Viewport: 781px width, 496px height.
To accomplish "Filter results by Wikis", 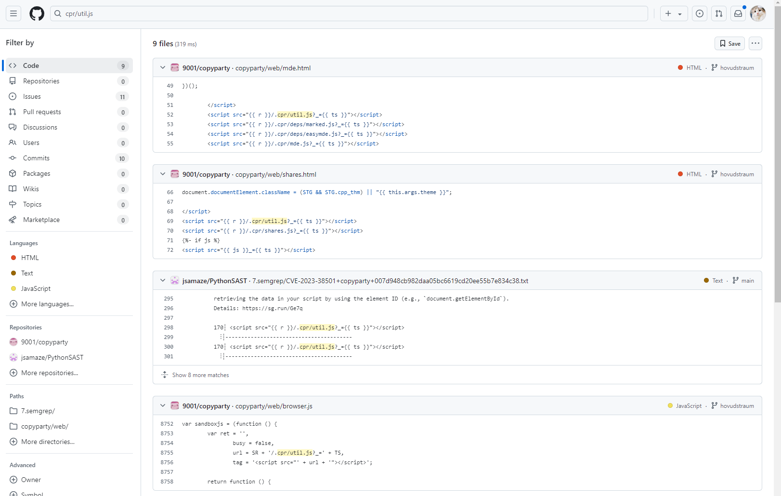I will point(68,189).
